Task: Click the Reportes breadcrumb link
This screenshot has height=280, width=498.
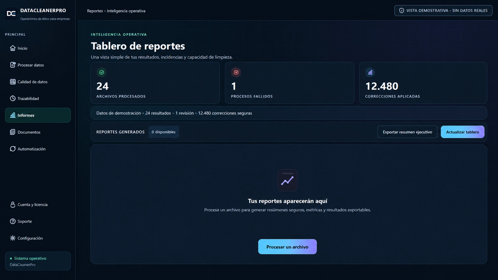Action: [x=95, y=11]
